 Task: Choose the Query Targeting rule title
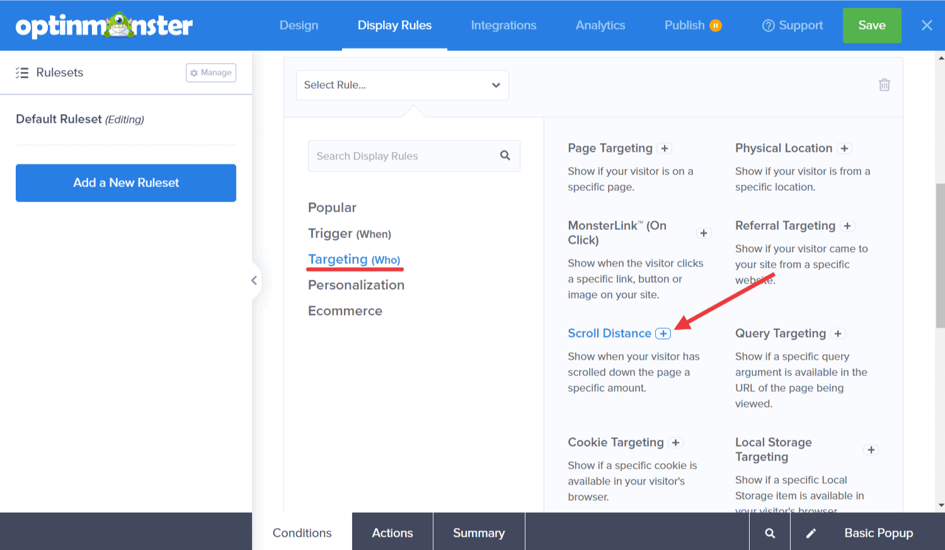(x=781, y=333)
